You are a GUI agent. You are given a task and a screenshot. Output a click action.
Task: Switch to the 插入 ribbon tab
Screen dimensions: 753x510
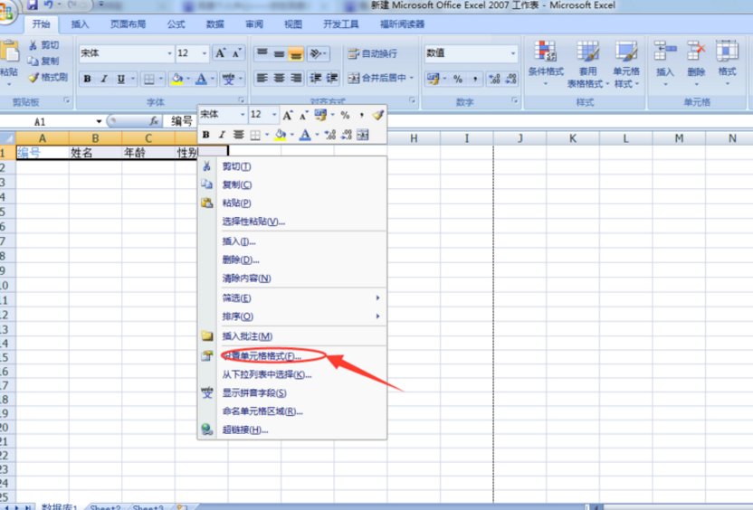point(80,24)
